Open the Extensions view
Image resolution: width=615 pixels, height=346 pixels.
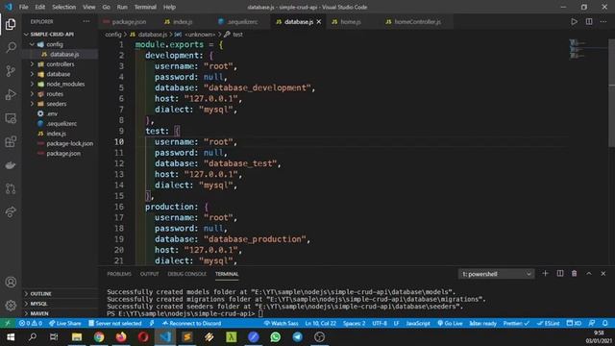pos(11,141)
